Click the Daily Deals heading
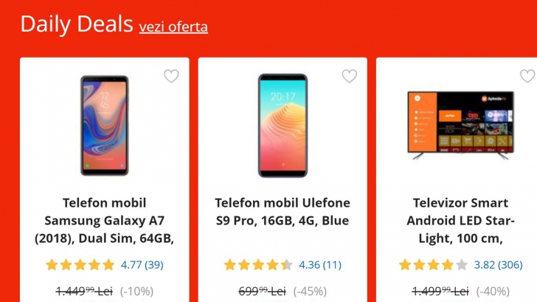 [x=77, y=24]
